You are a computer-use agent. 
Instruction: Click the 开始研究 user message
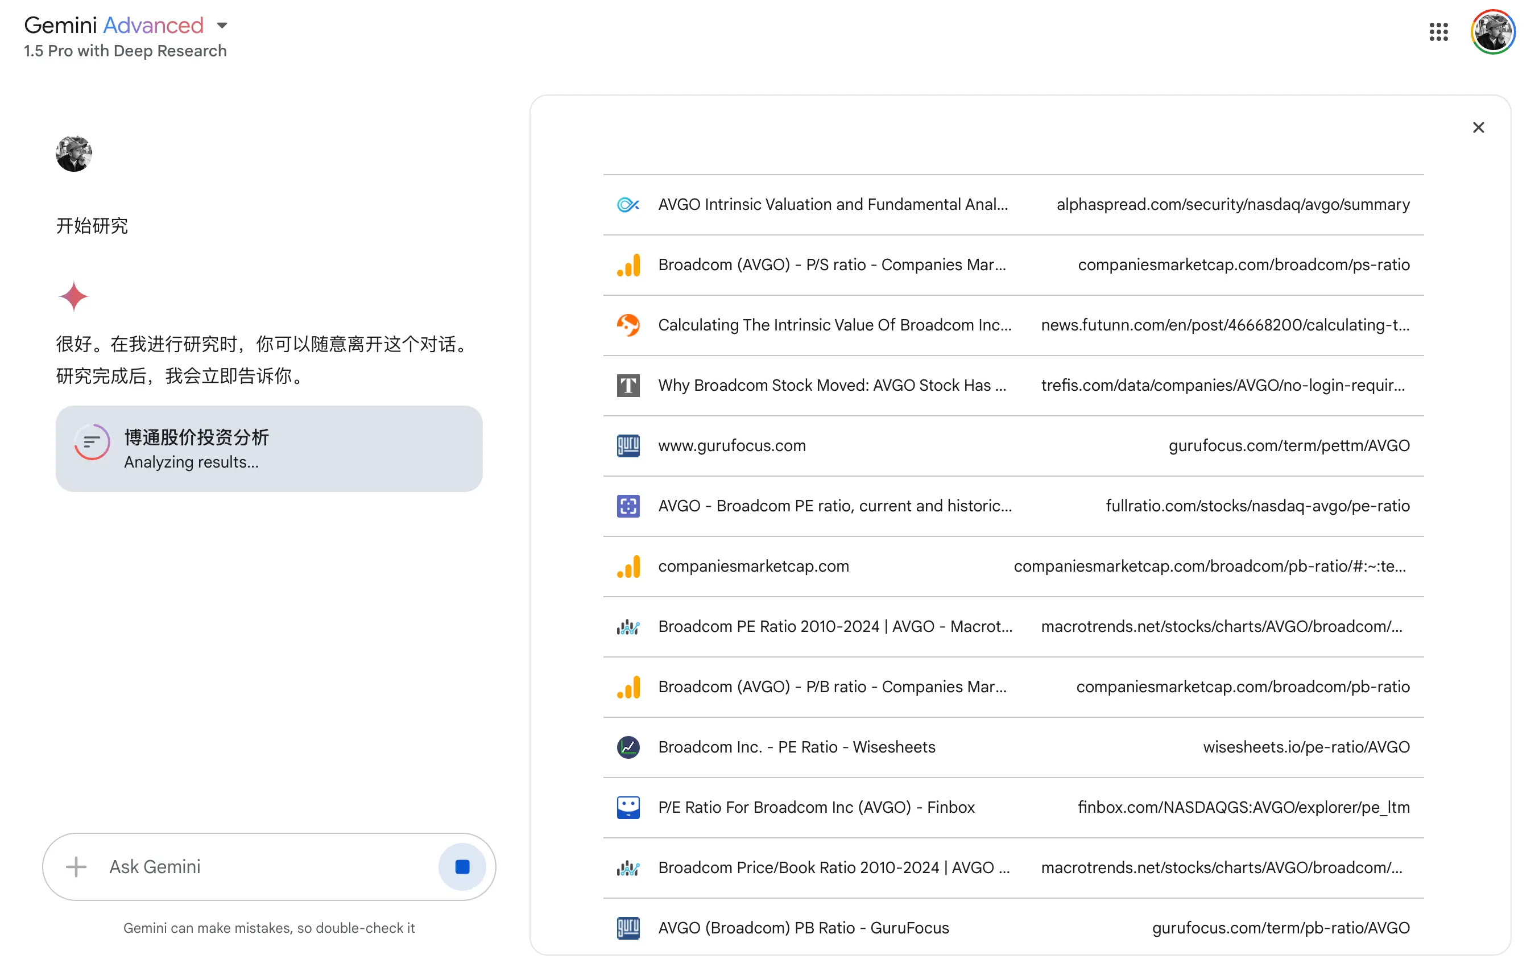click(92, 226)
